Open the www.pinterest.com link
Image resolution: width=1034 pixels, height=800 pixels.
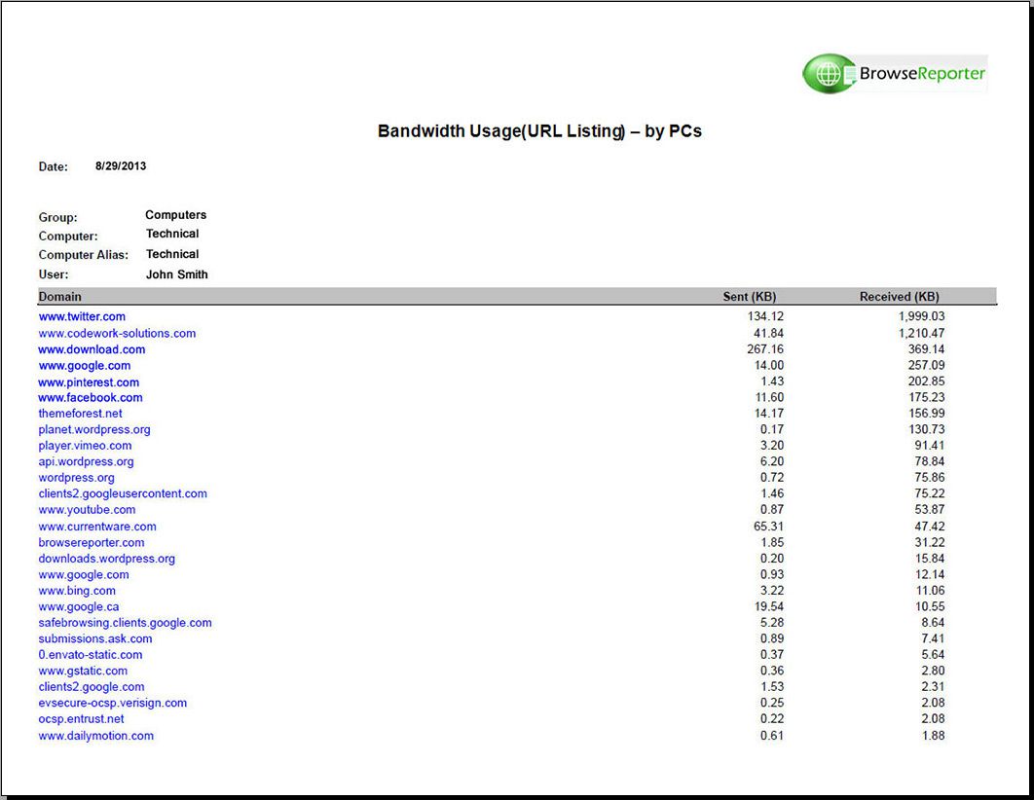(x=89, y=382)
